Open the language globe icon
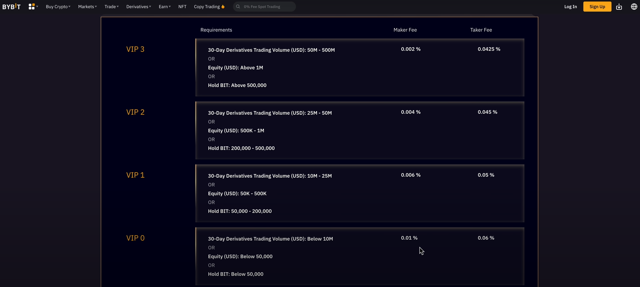This screenshot has height=287, width=640. (634, 7)
